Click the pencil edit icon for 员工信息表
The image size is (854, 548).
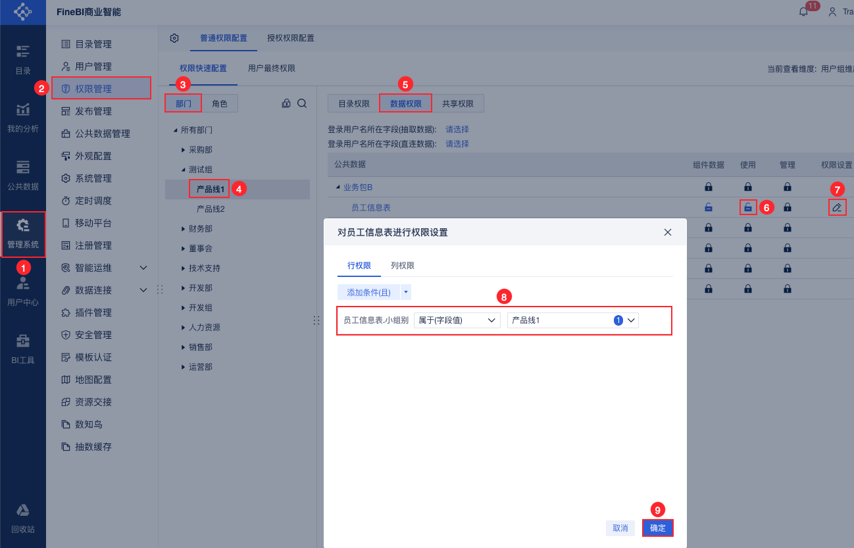pyautogui.click(x=837, y=207)
